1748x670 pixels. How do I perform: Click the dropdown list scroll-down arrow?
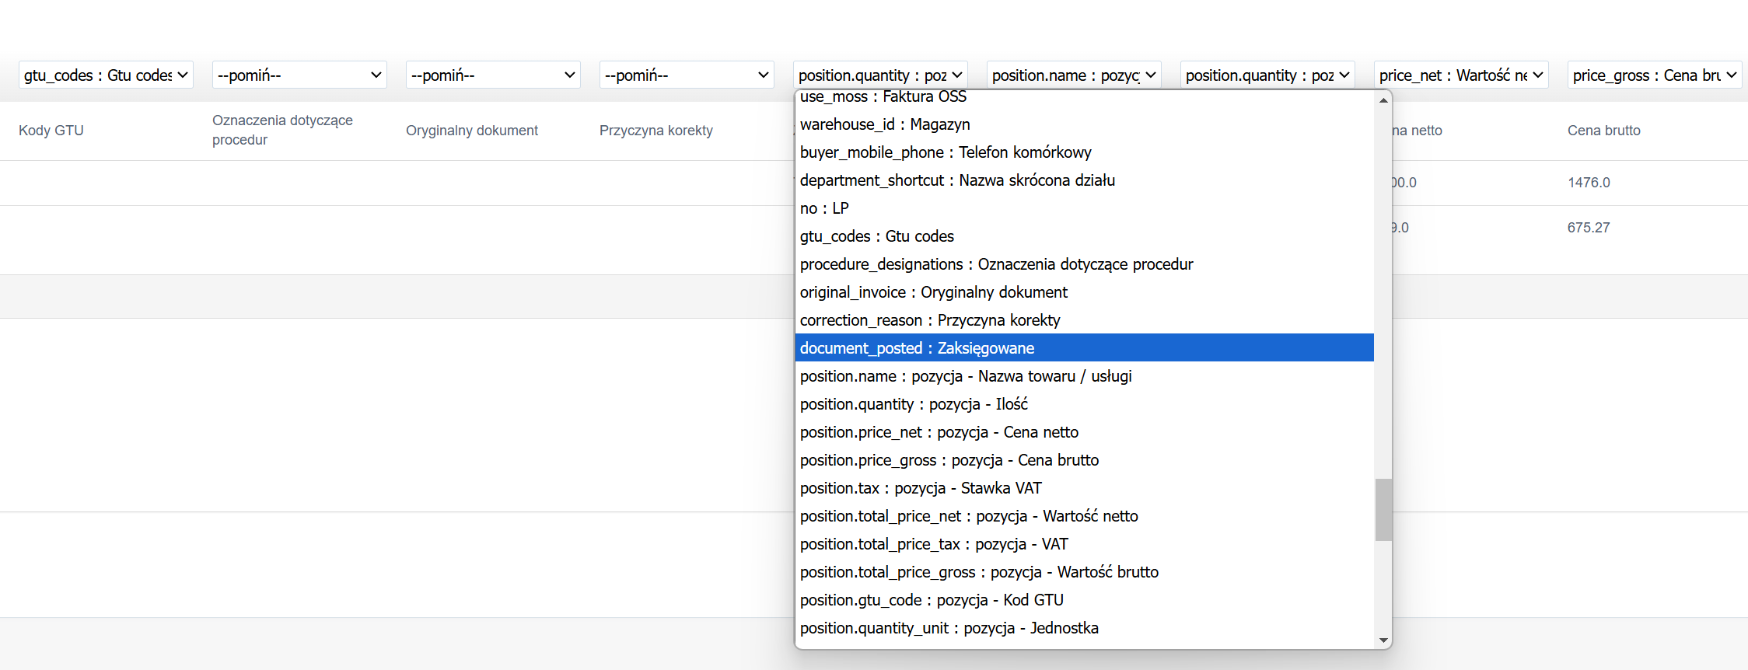[1383, 640]
